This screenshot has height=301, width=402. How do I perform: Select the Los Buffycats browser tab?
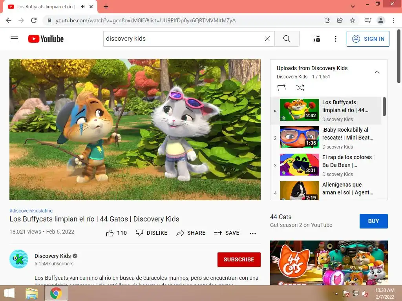50,7
